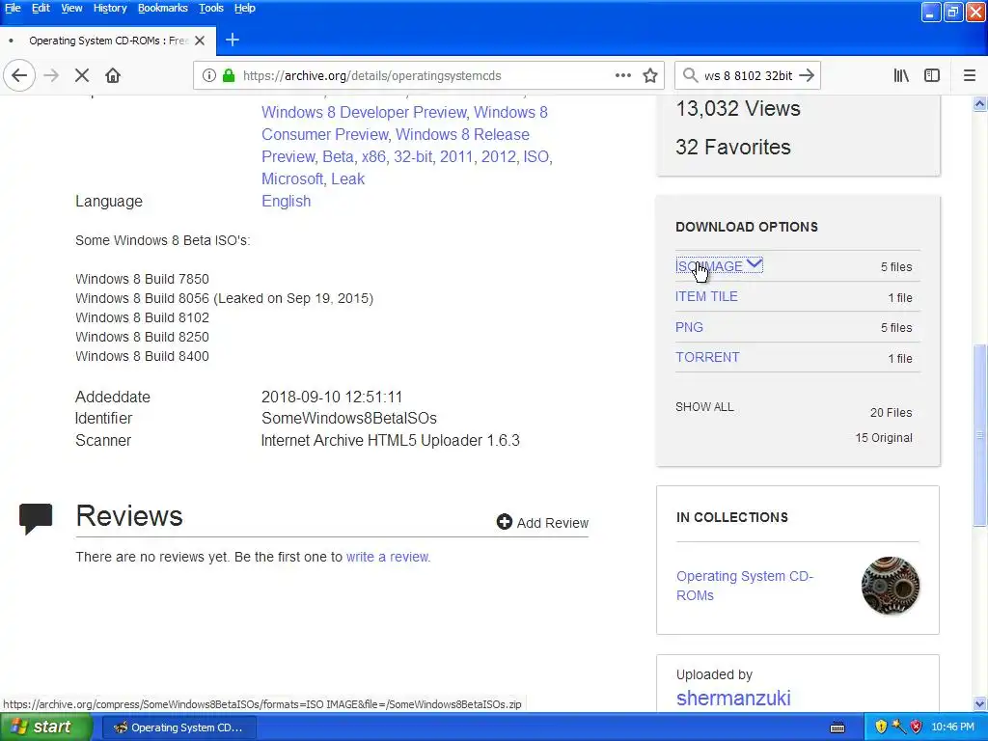Go back to the previous page
The image size is (988, 741).
pyautogui.click(x=19, y=75)
